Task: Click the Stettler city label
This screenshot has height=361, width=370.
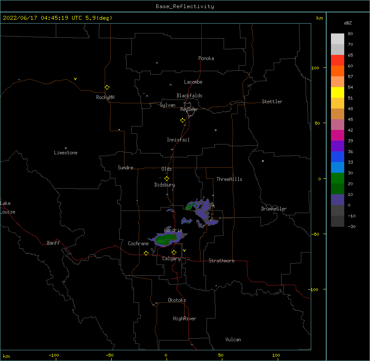Action: coord(272,102)
